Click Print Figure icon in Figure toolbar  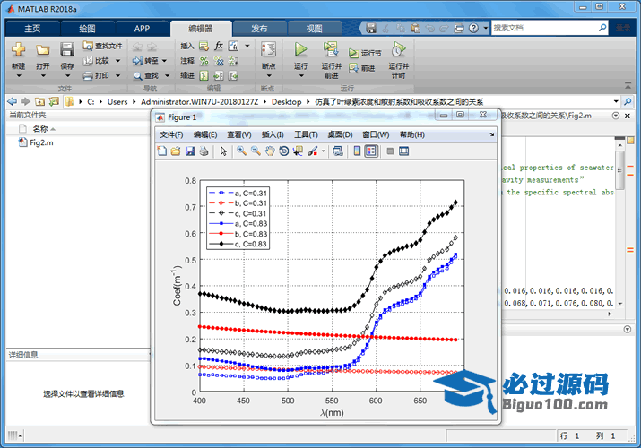(x=204, y=151)
